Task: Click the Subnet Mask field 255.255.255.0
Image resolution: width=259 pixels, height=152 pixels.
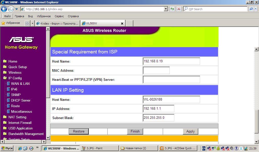Action: (159, 118)
